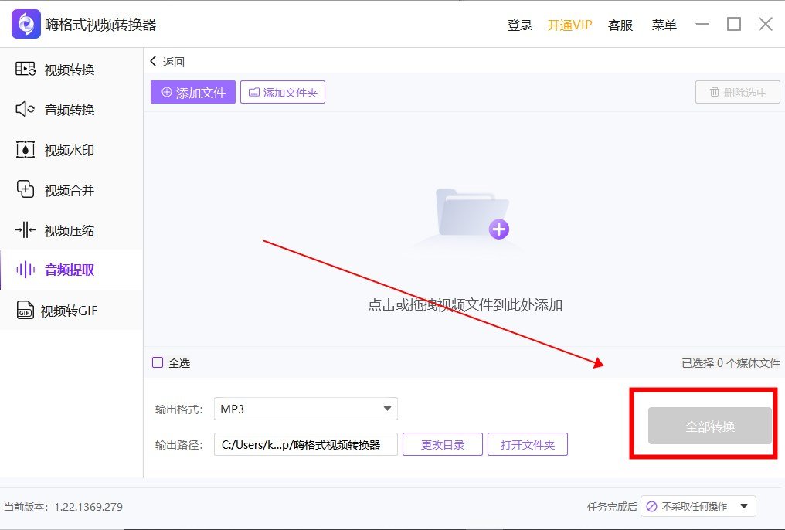This screenshot has height=530, width=785.
Task: Toggle select-all for media files
Action: click(158, 362)
